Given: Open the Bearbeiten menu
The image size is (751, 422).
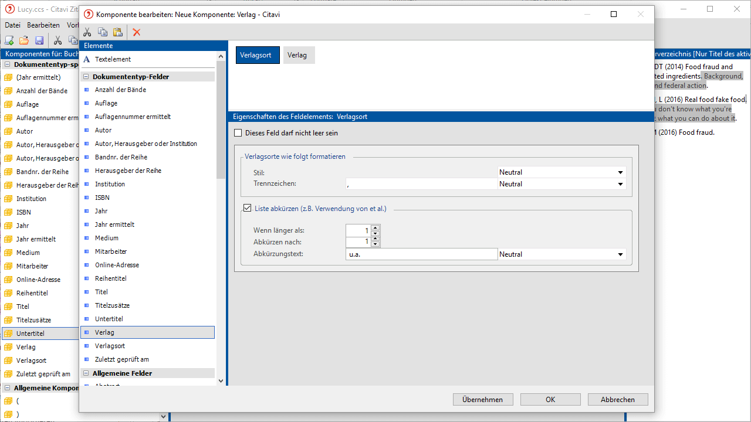Looking at the screenshot, I should tap(43, 25).
